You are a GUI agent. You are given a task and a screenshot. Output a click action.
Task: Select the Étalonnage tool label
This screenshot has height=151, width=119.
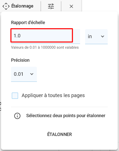22,6
